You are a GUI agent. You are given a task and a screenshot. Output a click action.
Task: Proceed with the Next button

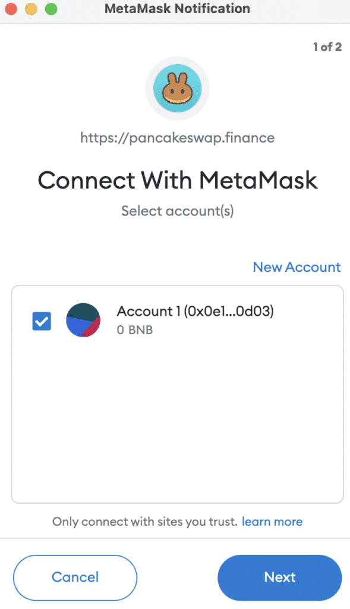[x=280, y=577]
